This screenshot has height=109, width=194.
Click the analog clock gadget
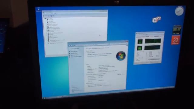point(179,11)
